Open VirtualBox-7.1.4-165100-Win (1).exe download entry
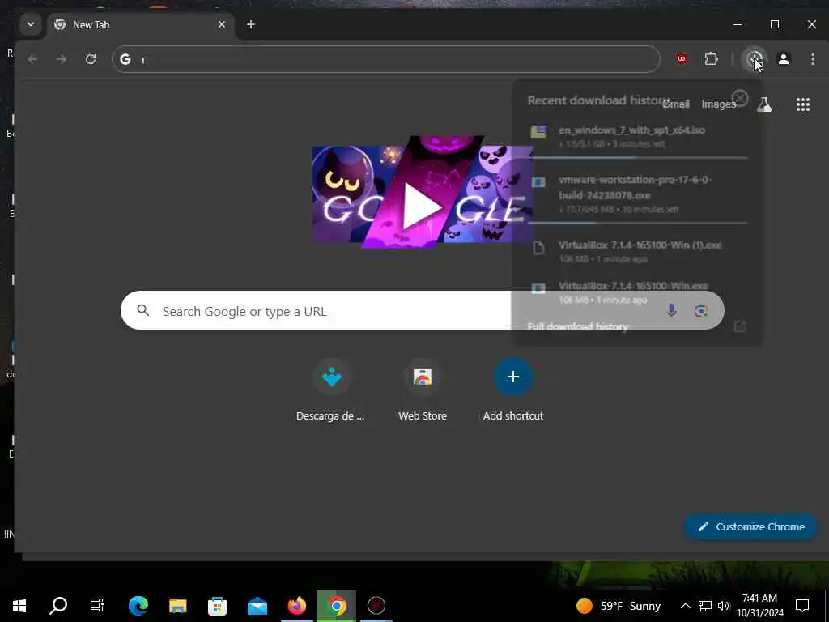This screenshot has height=622, width=829. click(x=637, y=251)
